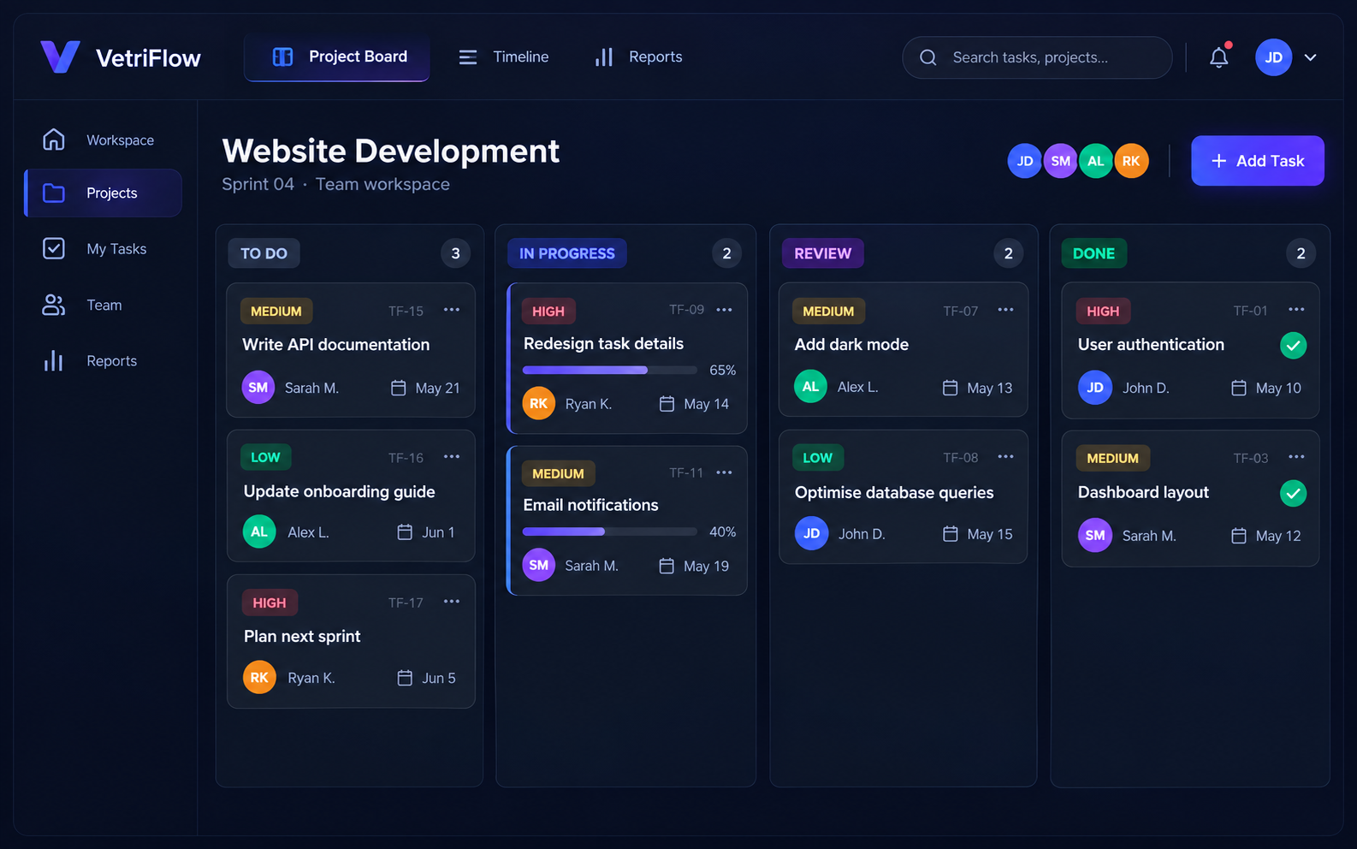Click AL avatar on Update onboarding guide
This screenshot has width=1357, height=849.
259,531
